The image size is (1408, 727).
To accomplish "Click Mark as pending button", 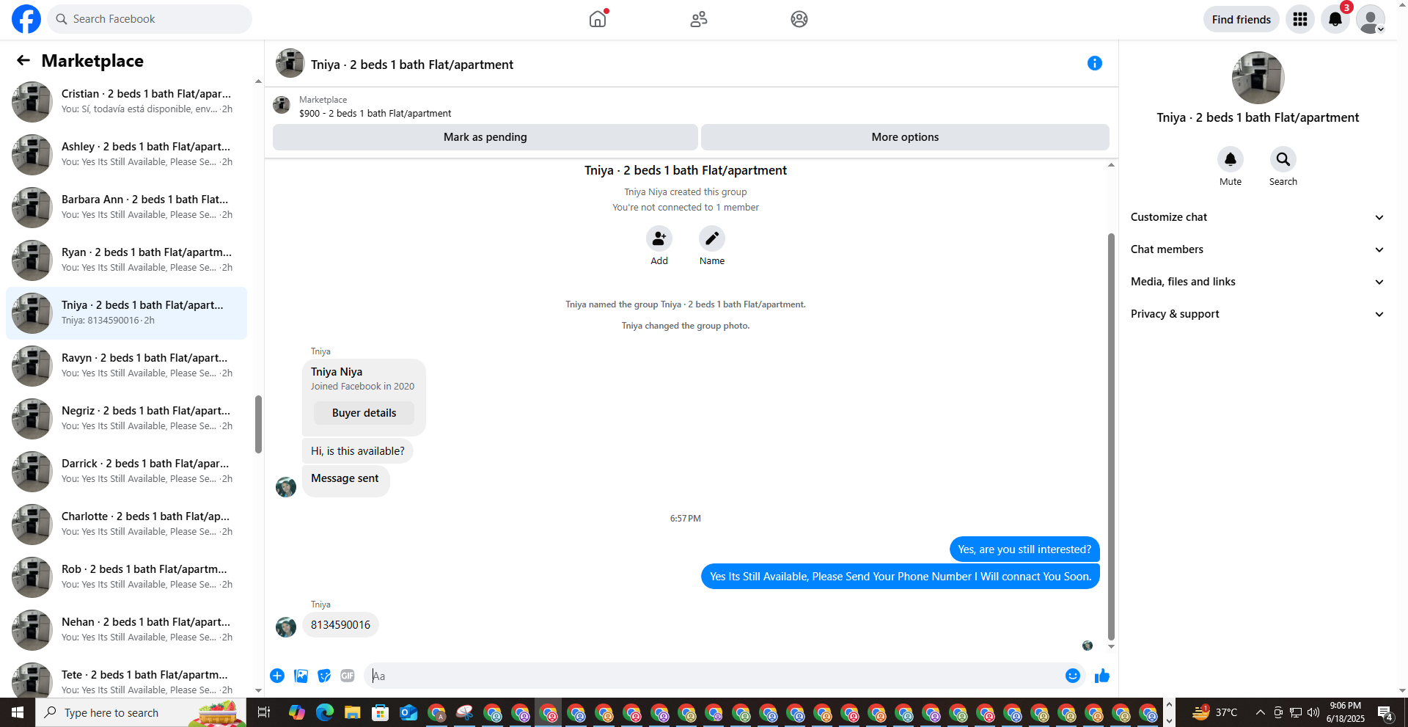I will [x=485, y=137].
